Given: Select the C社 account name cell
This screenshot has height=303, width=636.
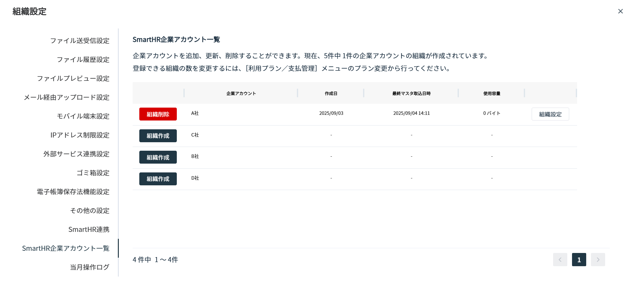Looking at the screenshot, I should tap(195, 135).
